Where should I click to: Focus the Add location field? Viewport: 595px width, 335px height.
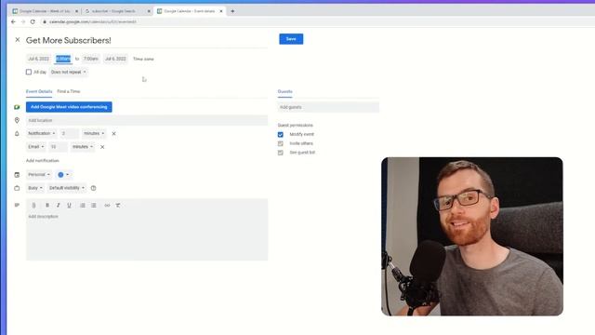147,120
